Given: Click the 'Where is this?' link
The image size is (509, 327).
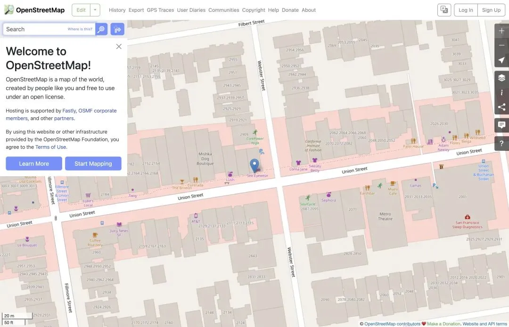Looking at the screenshot, I should click(80, 29).
